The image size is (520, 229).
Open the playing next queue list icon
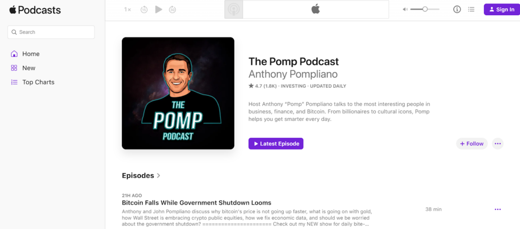point(471,9)
